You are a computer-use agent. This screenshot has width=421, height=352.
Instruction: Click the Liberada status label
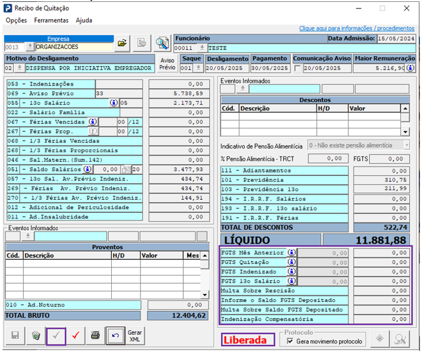pyautogui.click(x=248, y=340)
